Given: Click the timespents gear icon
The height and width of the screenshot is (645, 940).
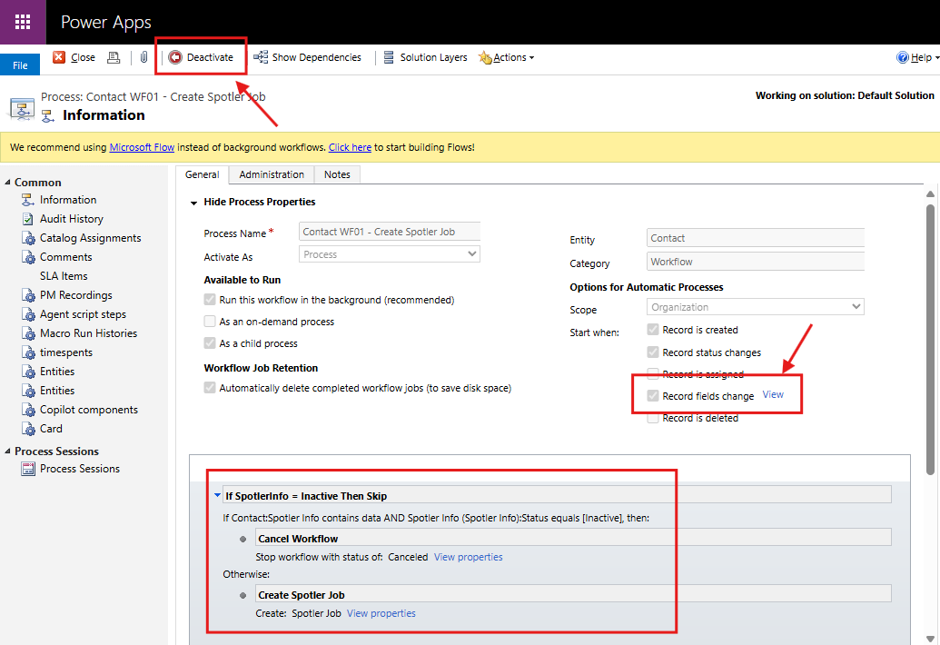Looking at the screenshot, I should point(28,353).
